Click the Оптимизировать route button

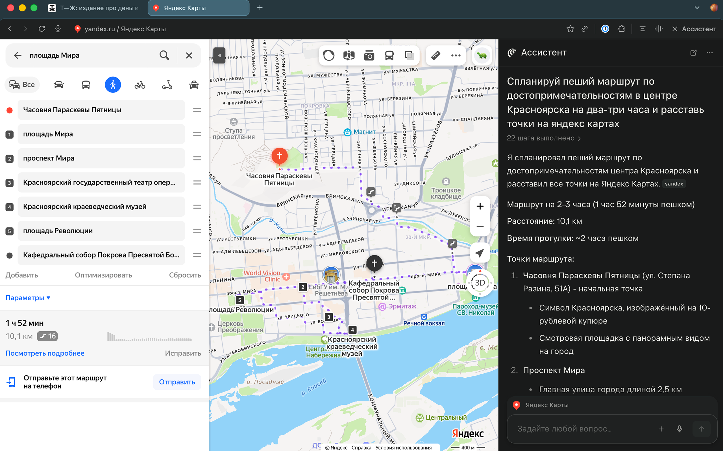click(x=103, y=275)
